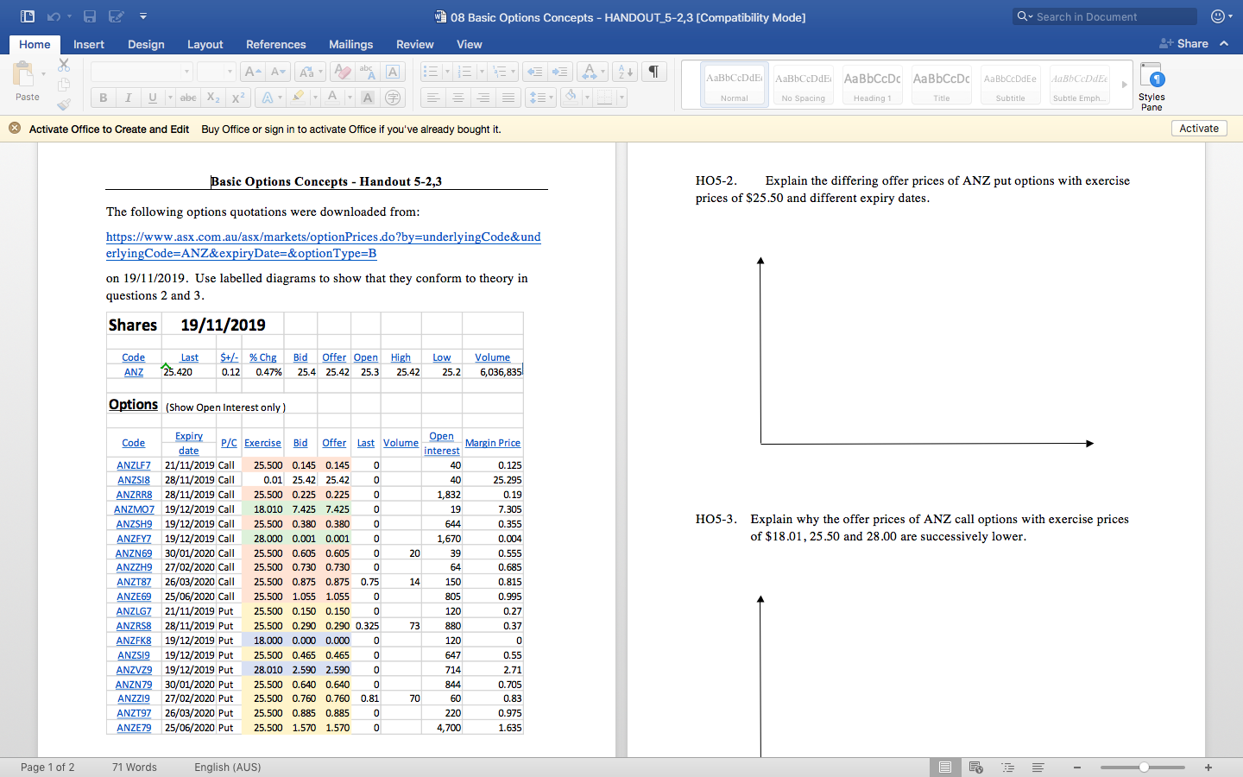The width and height of the screenshot is (1243, 777).
Task: Open line spacing dropdown
Action: pos(540,98)
